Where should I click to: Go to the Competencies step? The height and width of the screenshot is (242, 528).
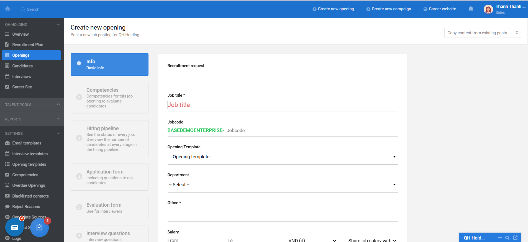pos(109,98)
